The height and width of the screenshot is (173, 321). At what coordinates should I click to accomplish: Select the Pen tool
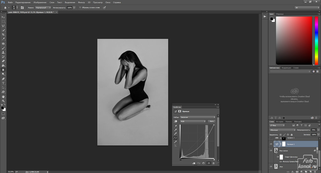point(3,79)
